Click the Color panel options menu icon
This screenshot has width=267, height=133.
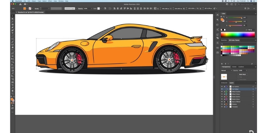(x=255, y=14)
